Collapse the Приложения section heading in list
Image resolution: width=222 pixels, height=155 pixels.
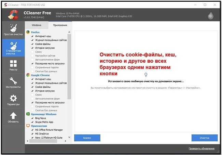[39, 126]
